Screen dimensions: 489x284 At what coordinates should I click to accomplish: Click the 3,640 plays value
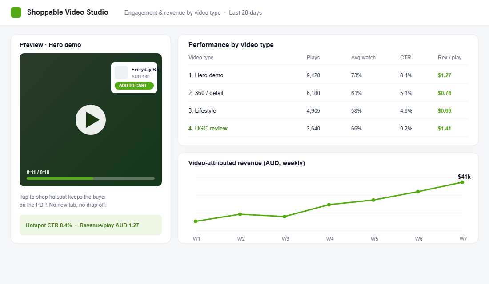[x=313, y=129]
